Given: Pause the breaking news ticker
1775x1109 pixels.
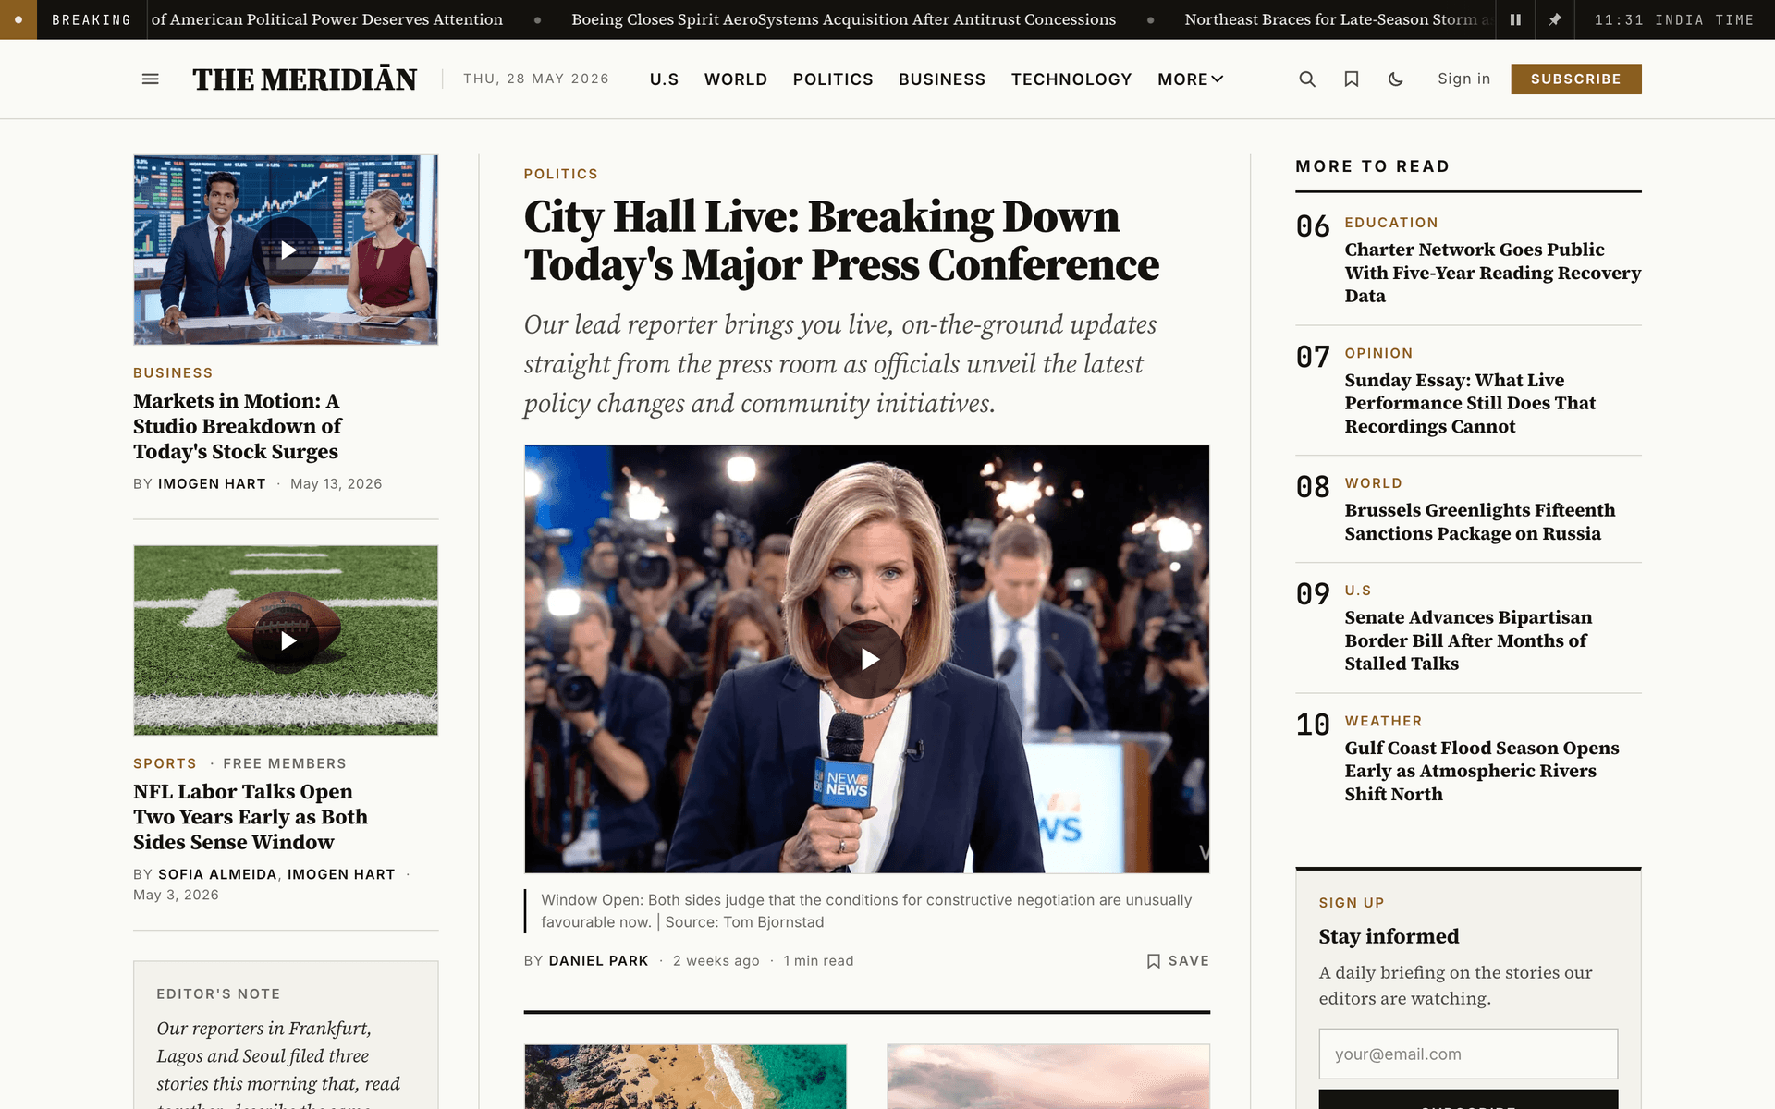Looking at the screenshot, I should point(1515,19).
